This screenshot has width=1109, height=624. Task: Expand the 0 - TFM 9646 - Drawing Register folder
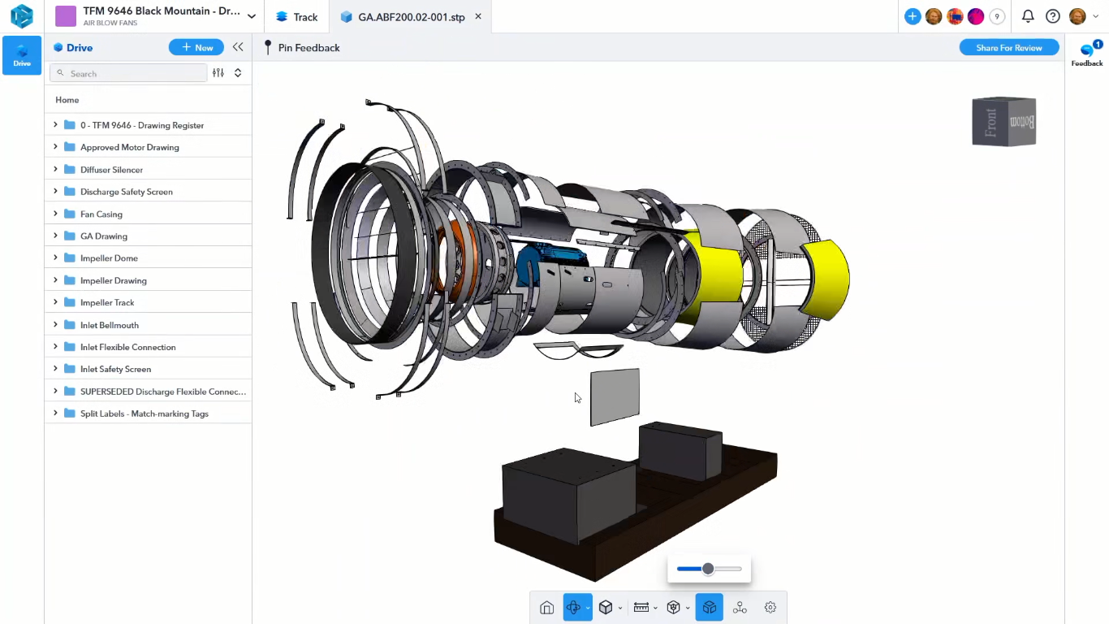(x=55, y=124)
